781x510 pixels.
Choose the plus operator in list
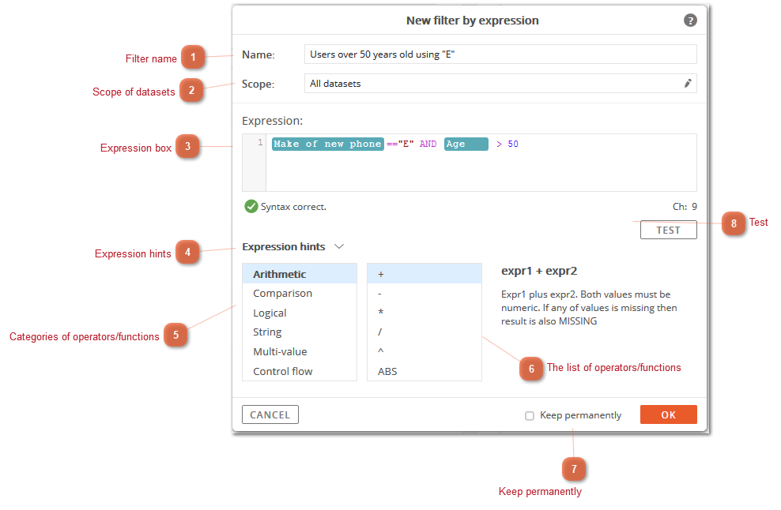coord(424,274)
